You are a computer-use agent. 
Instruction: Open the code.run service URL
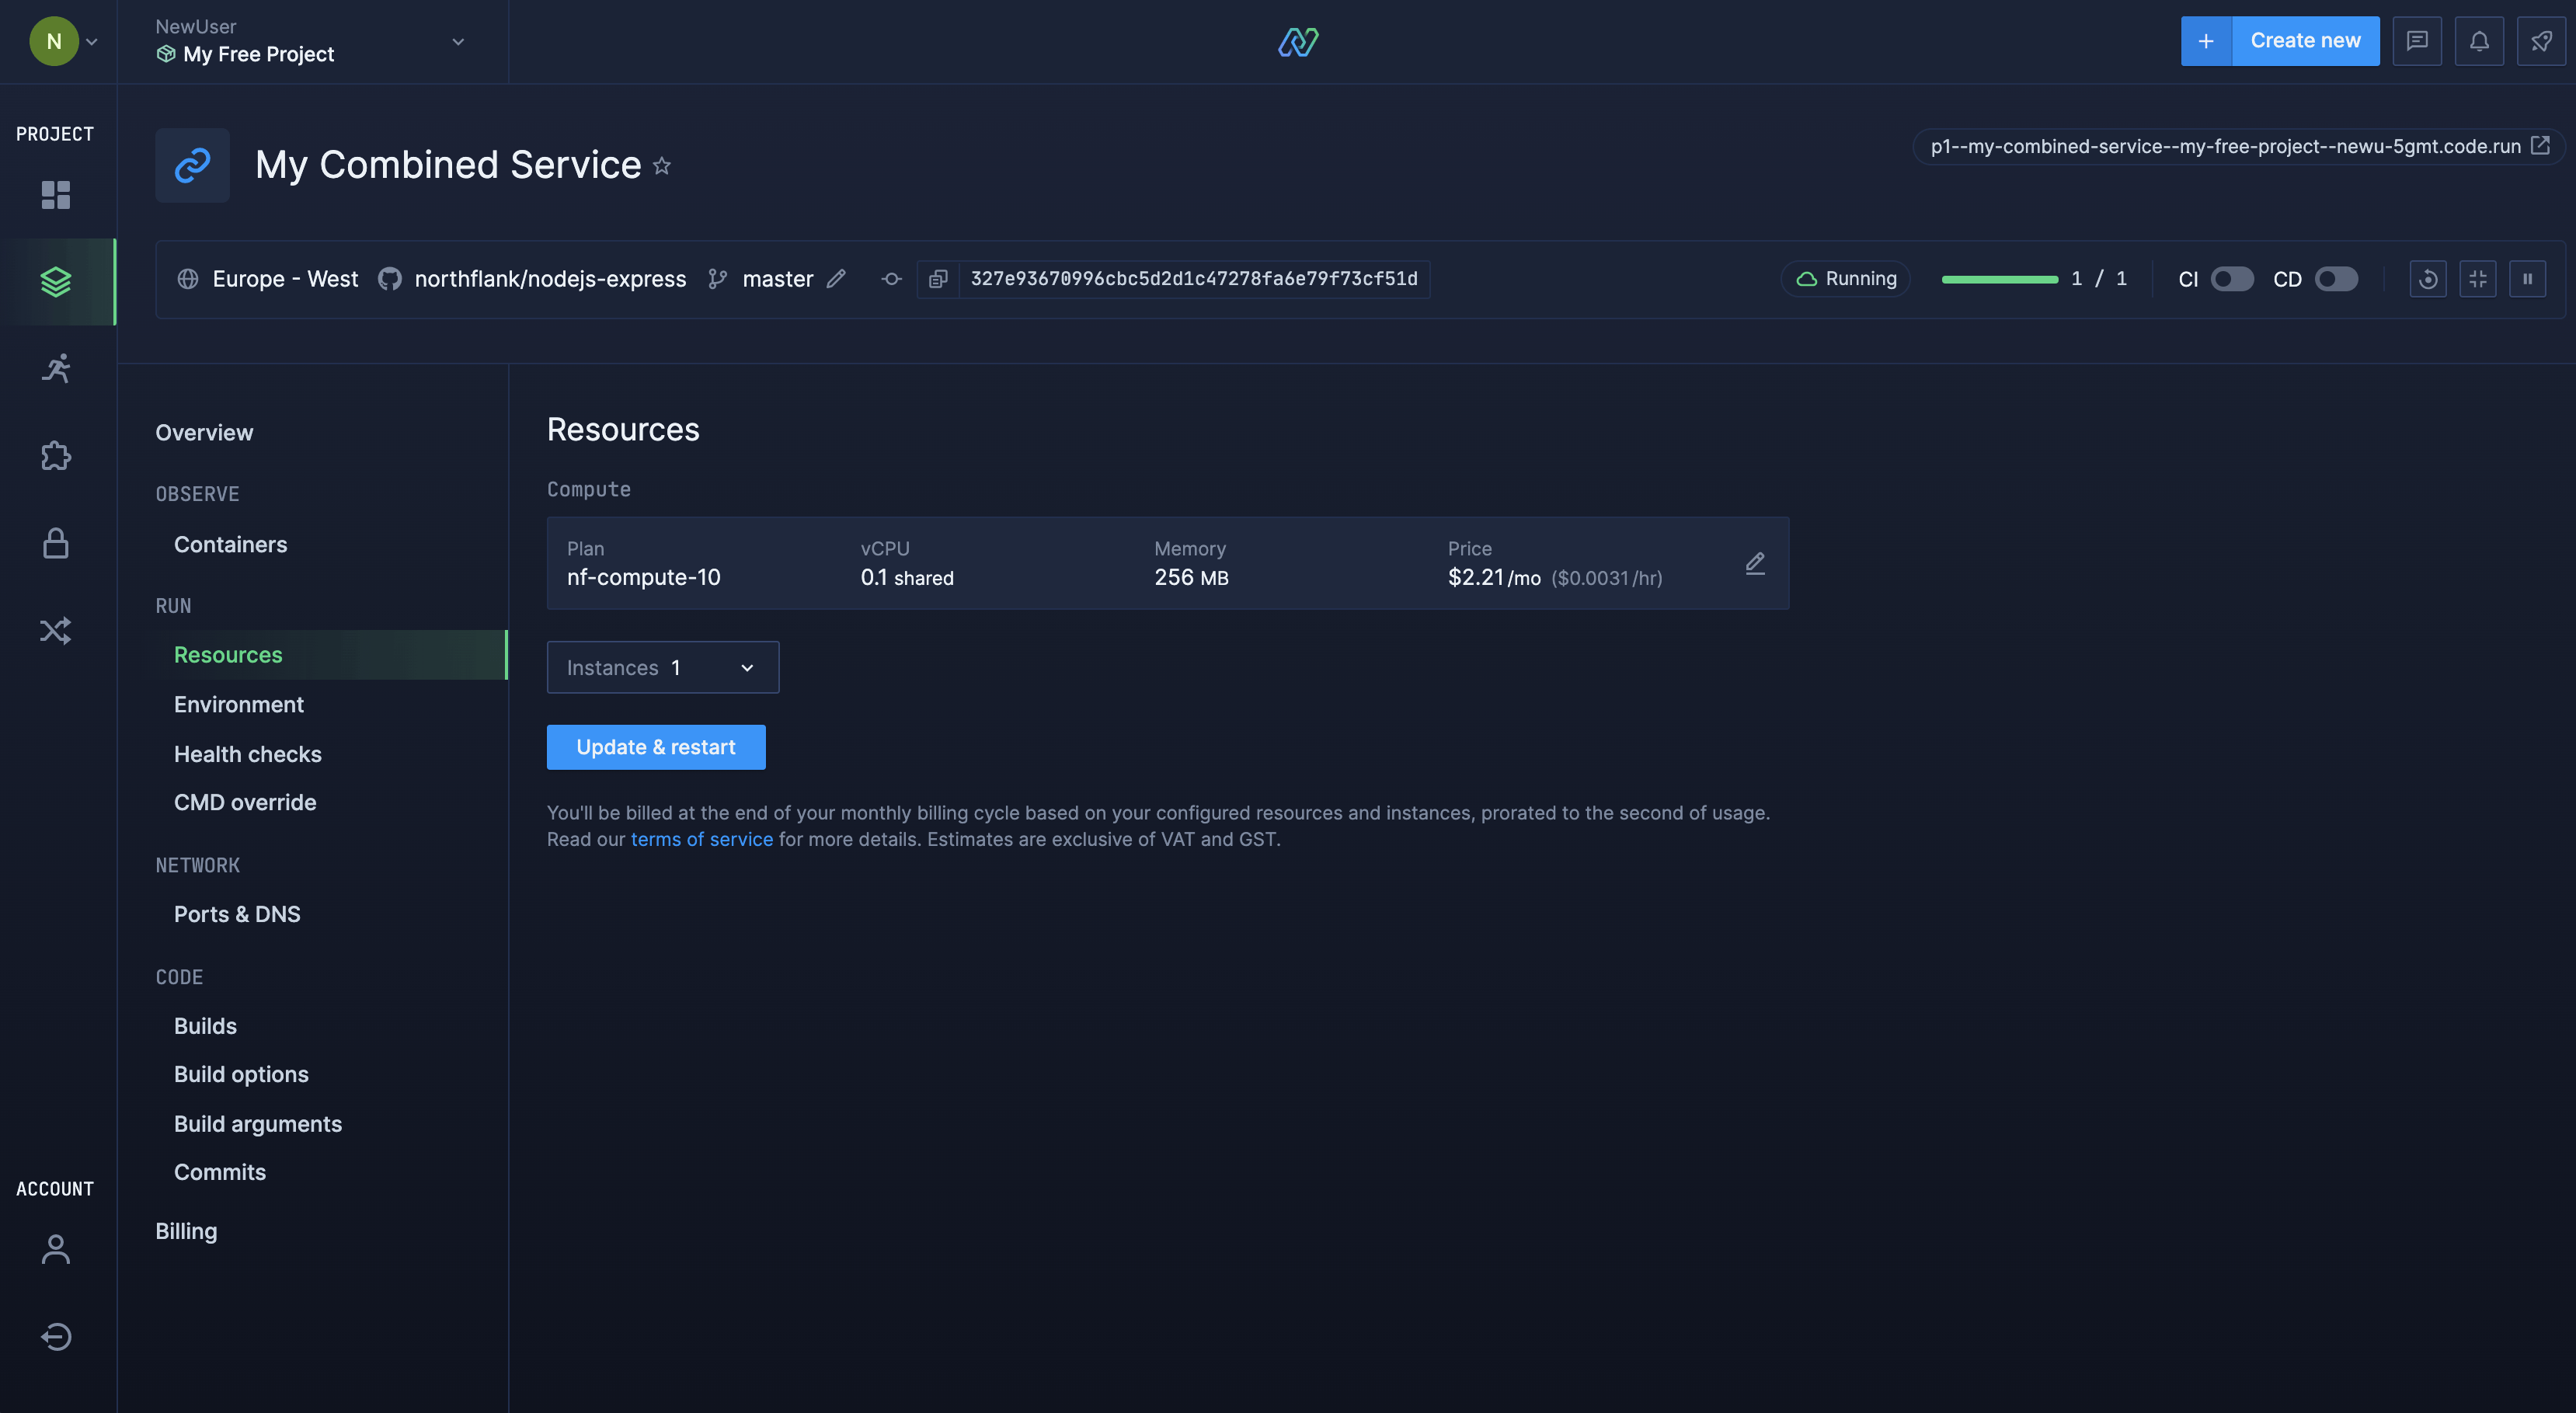(2226, 146)
